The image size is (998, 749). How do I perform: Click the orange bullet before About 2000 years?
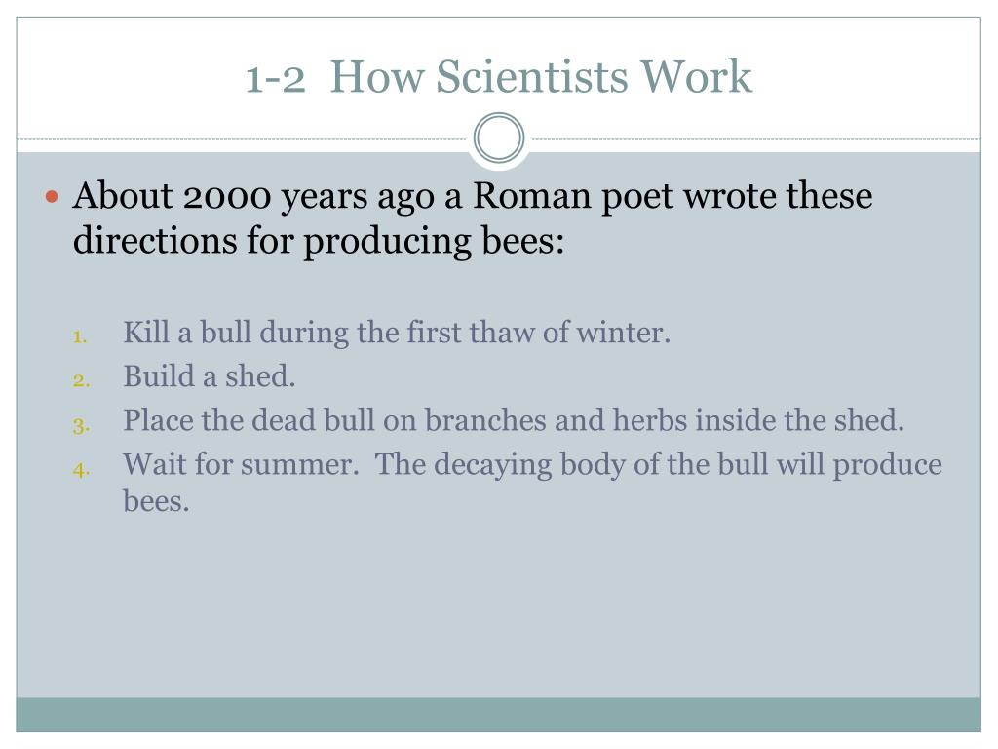pyautogui.click(x=53, y=196)
